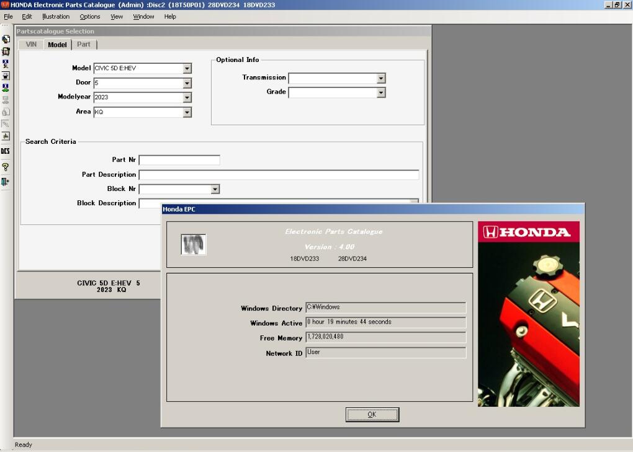Click the 'Version : 4.00' text
This screenshot has height=452, width=633.
[x=330, y=247]
